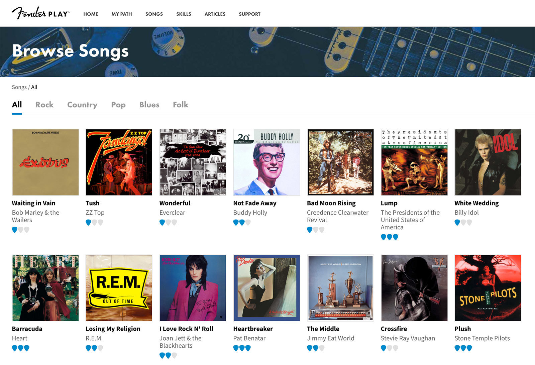Select the Stone Temple Pilots Core cover
The height and width of the screenshot is (365, 535).
point(488,288)
